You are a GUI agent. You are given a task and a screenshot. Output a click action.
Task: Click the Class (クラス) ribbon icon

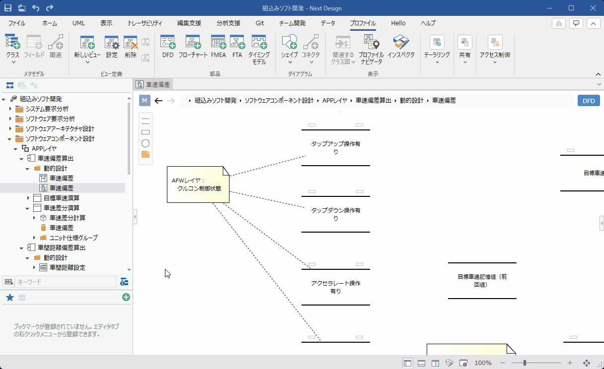point(12,42)
